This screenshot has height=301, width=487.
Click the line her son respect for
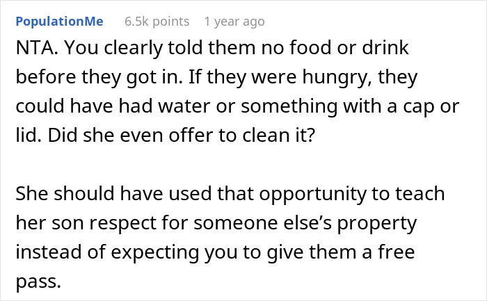point(216,223)
